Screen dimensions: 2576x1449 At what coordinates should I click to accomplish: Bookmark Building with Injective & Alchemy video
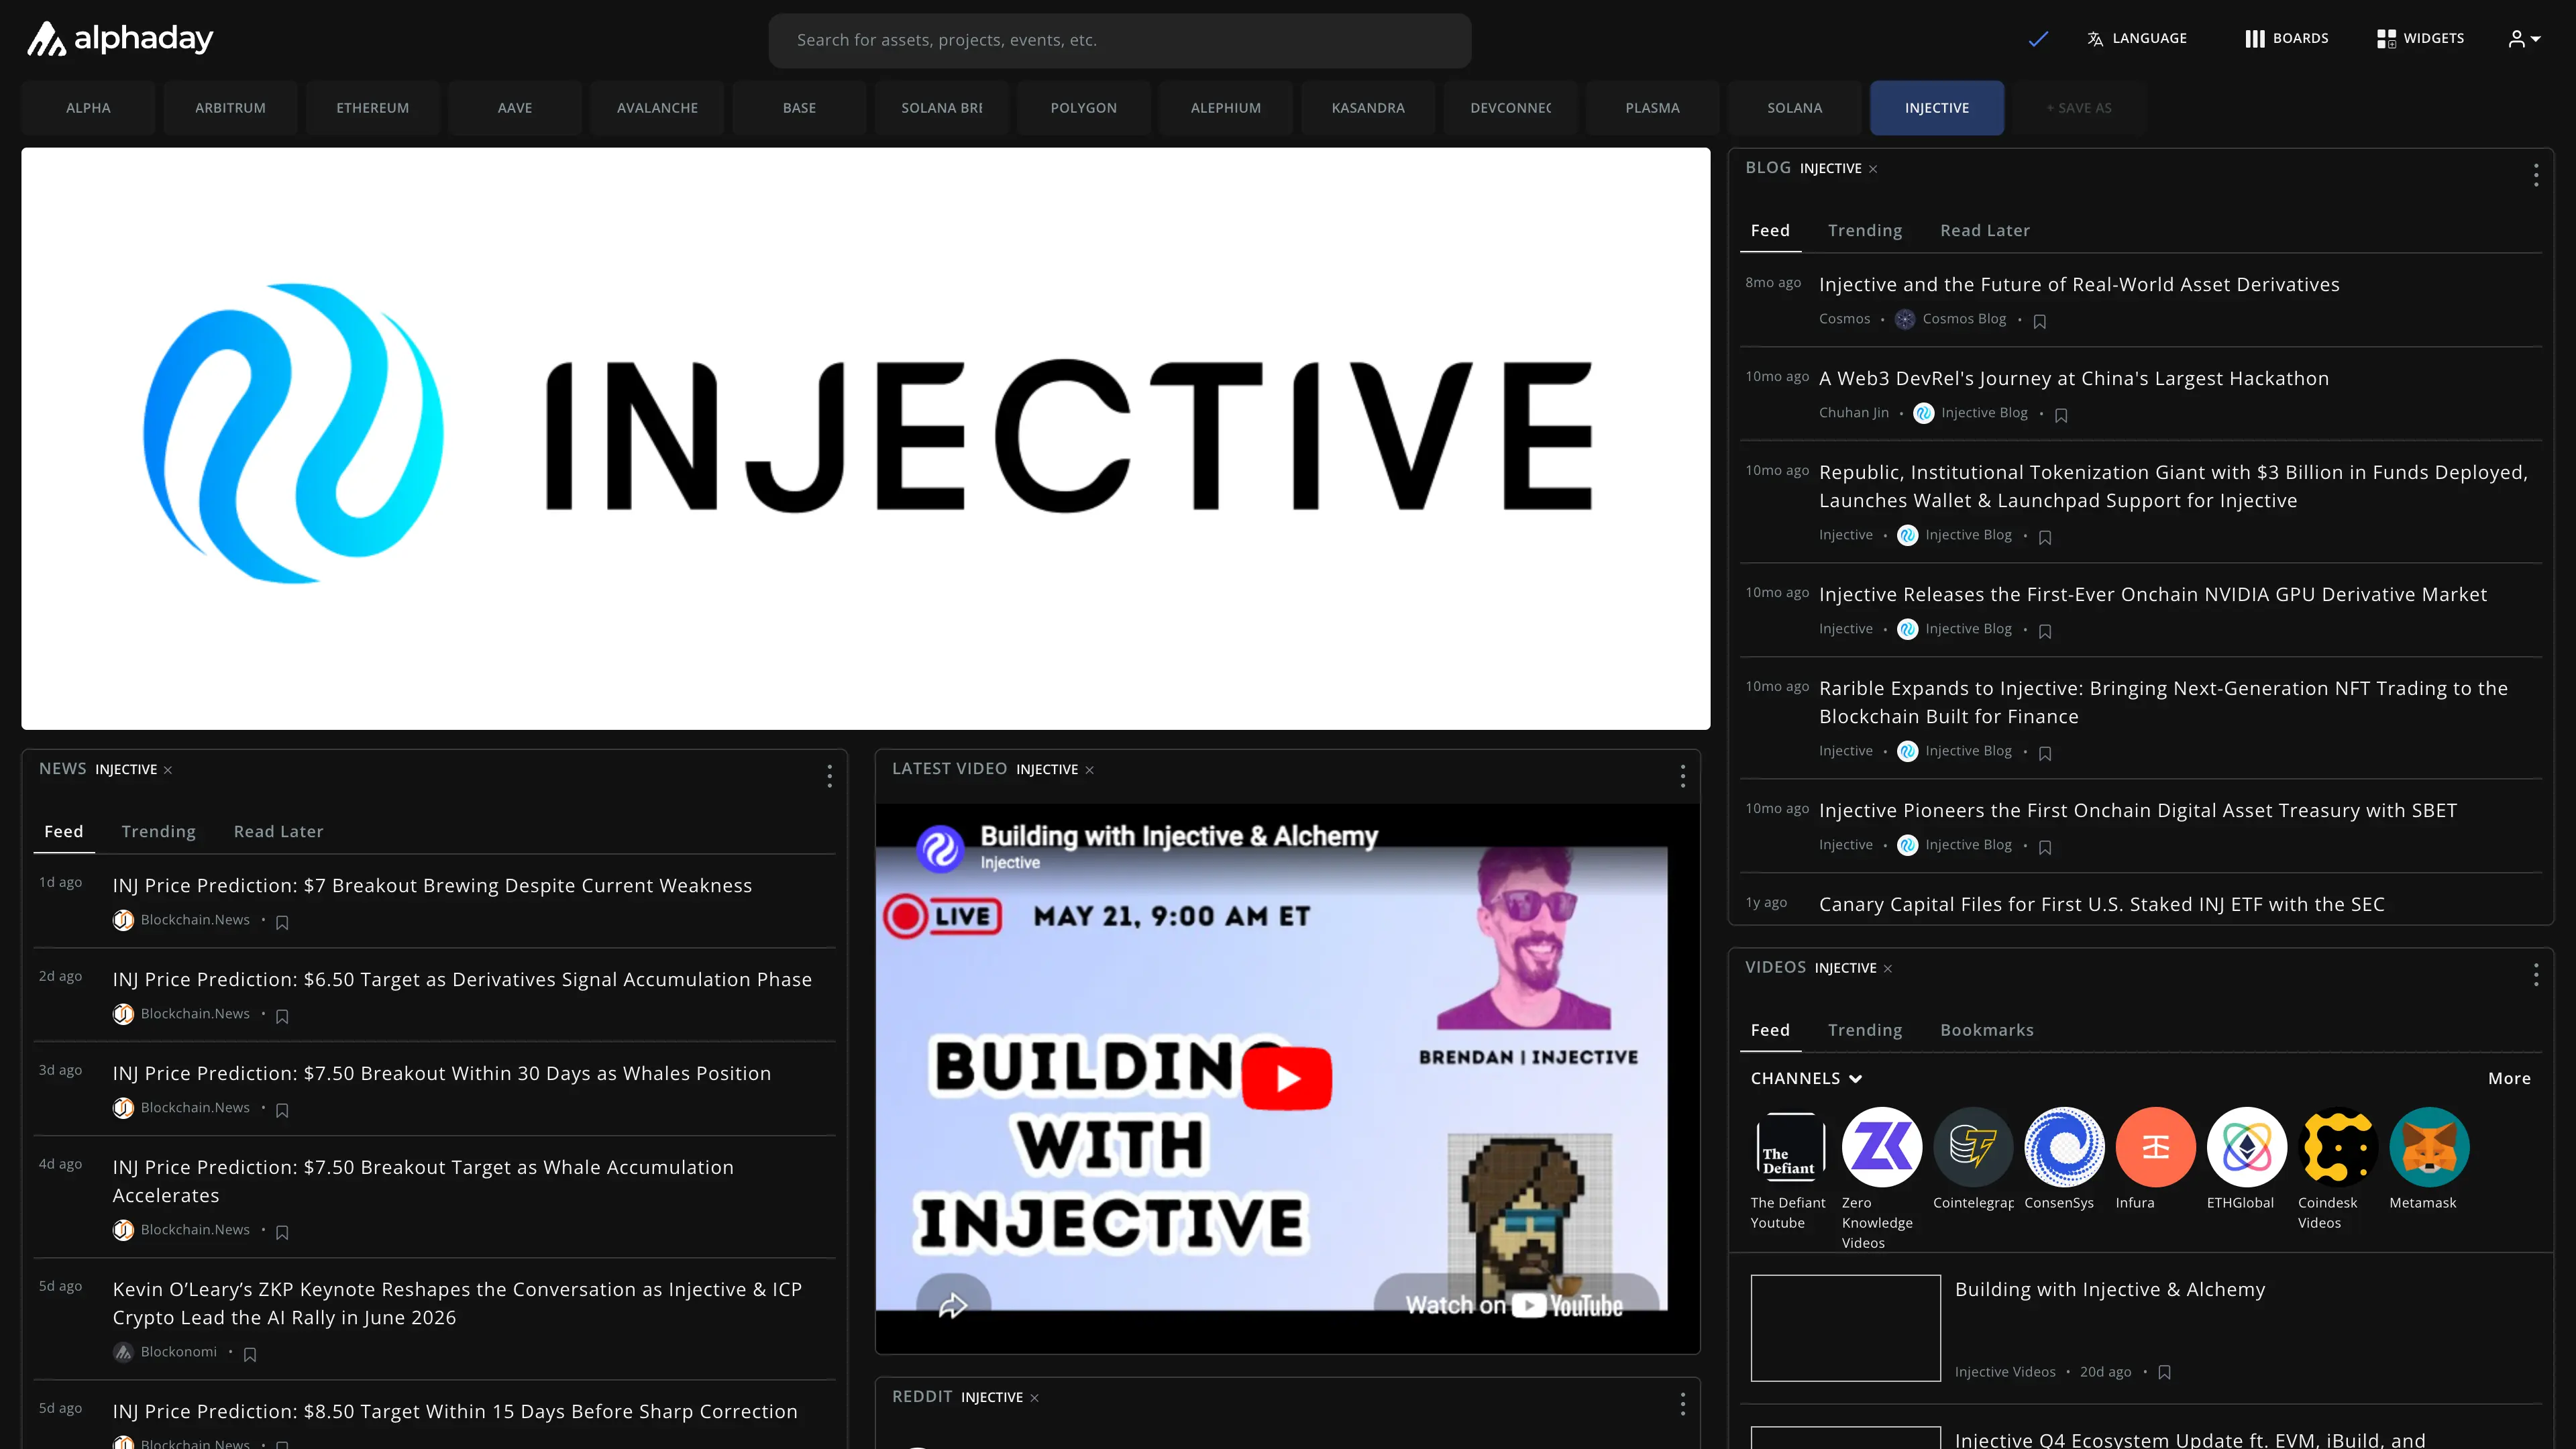2165,1373
